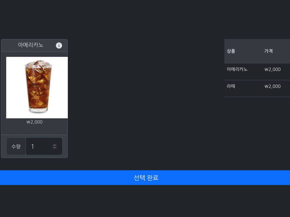
Task: Select the iced americano product image
Action: 37,88
